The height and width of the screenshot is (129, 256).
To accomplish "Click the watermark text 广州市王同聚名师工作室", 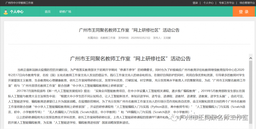I will [x=214, y=118].
